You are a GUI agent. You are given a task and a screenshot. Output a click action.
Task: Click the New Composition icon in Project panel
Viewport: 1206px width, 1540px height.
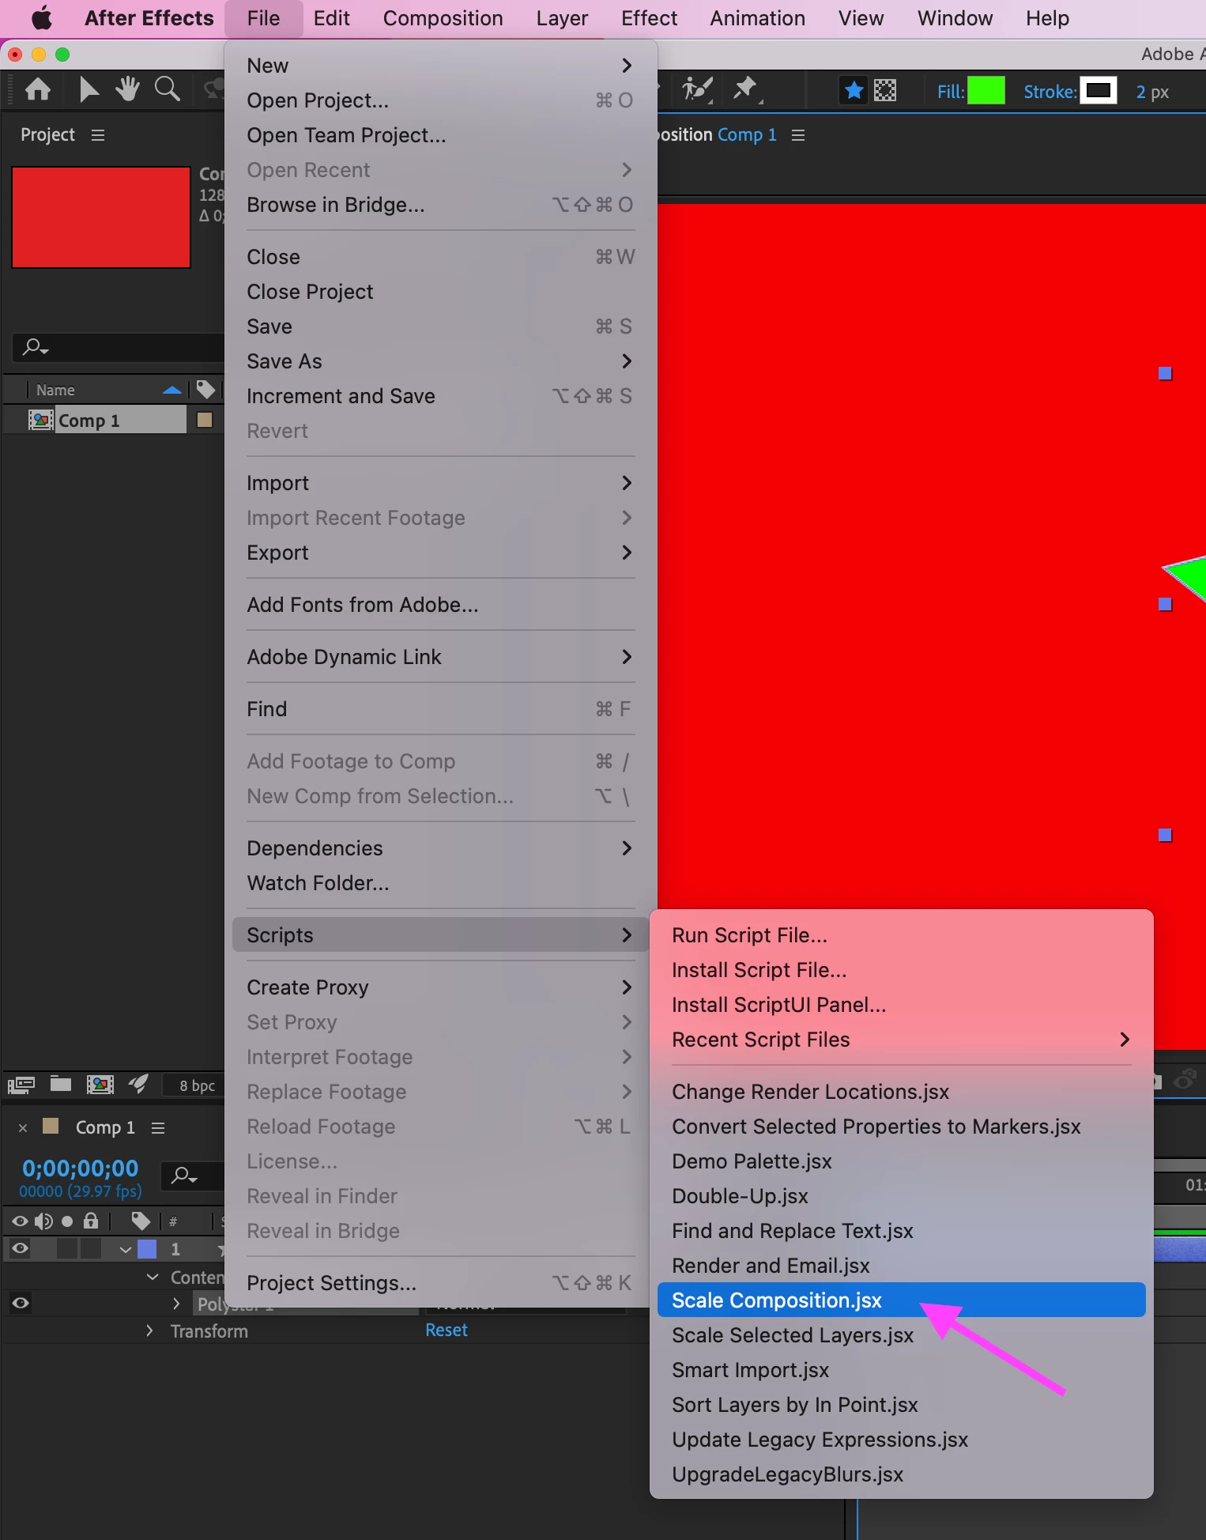coord(100,1085)
